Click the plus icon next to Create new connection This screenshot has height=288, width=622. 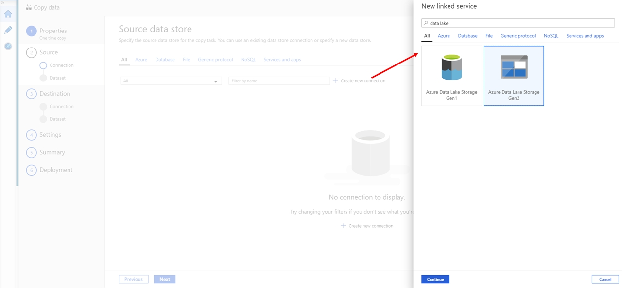tap(335, 80)
